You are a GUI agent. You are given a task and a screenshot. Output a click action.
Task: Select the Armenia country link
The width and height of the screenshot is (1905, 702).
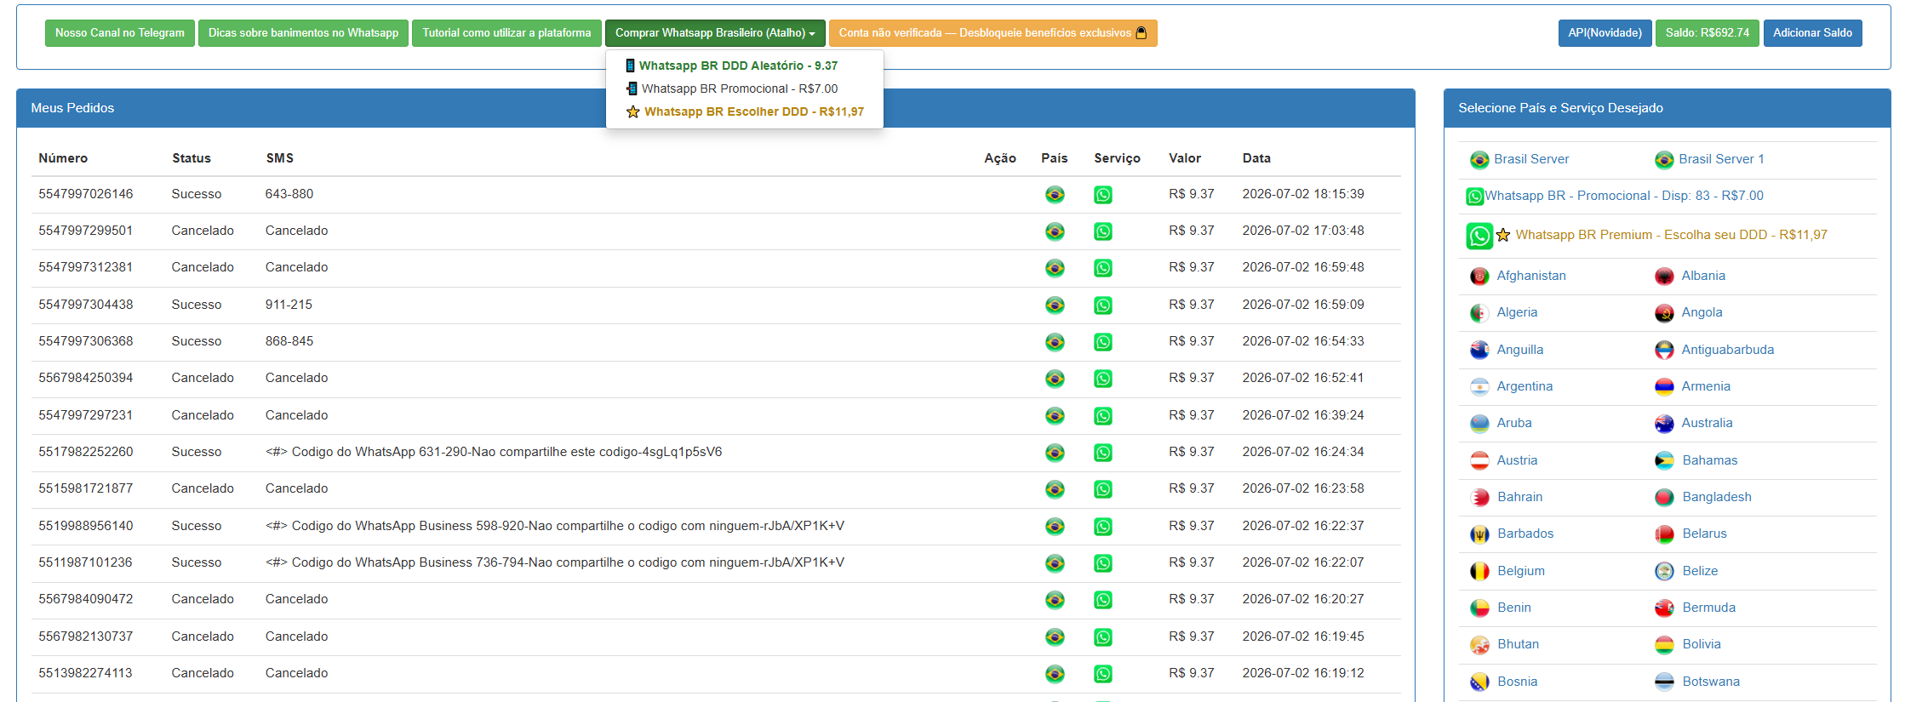(1706, 386)
